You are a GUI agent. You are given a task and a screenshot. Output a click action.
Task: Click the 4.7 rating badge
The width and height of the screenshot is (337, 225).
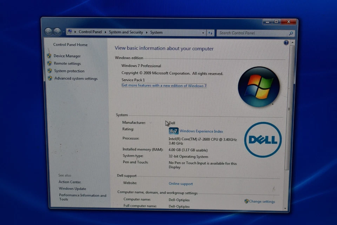click(x=173, y=131)
